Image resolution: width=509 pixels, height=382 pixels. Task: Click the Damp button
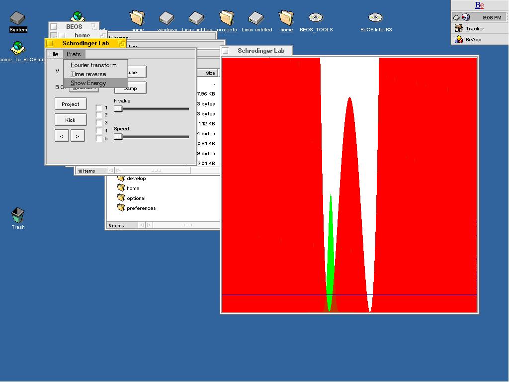pyautogui.click(x=130, y=89)
